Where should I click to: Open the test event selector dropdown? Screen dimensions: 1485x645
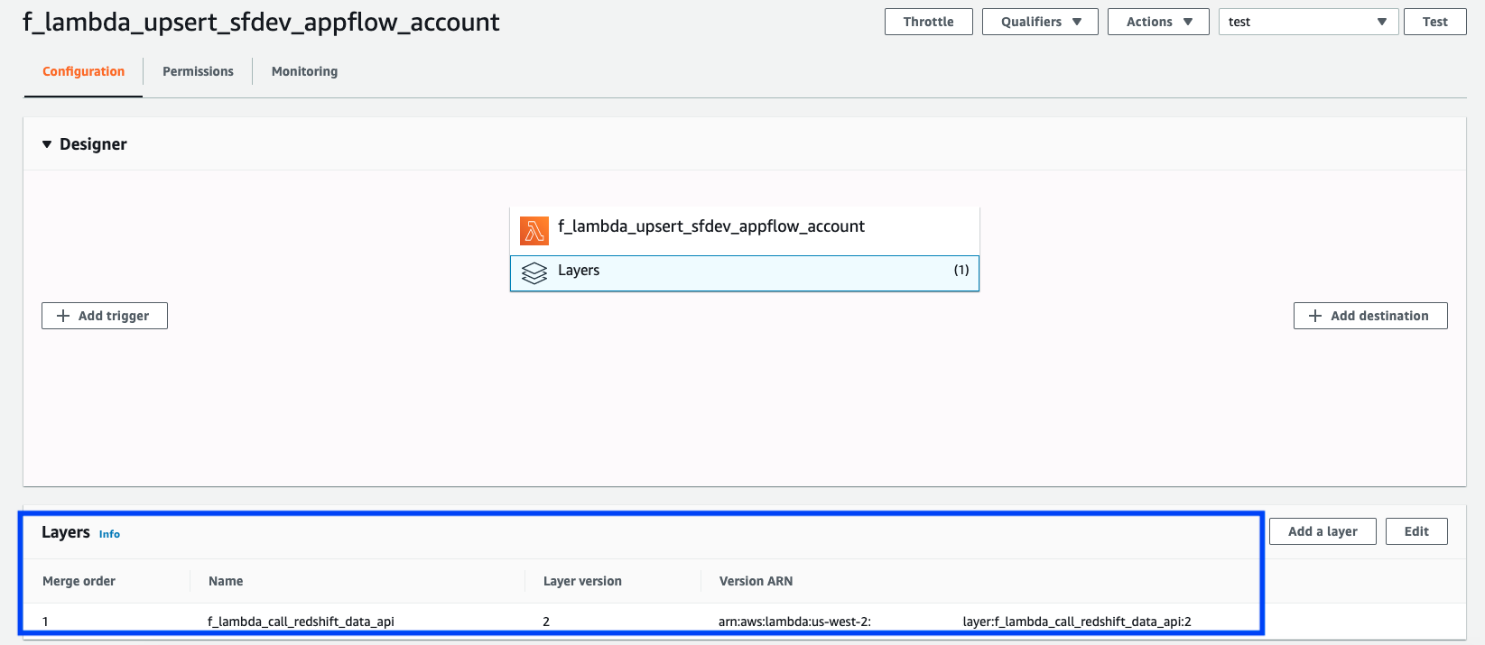pyautogui.click(x=1308, y=22)
